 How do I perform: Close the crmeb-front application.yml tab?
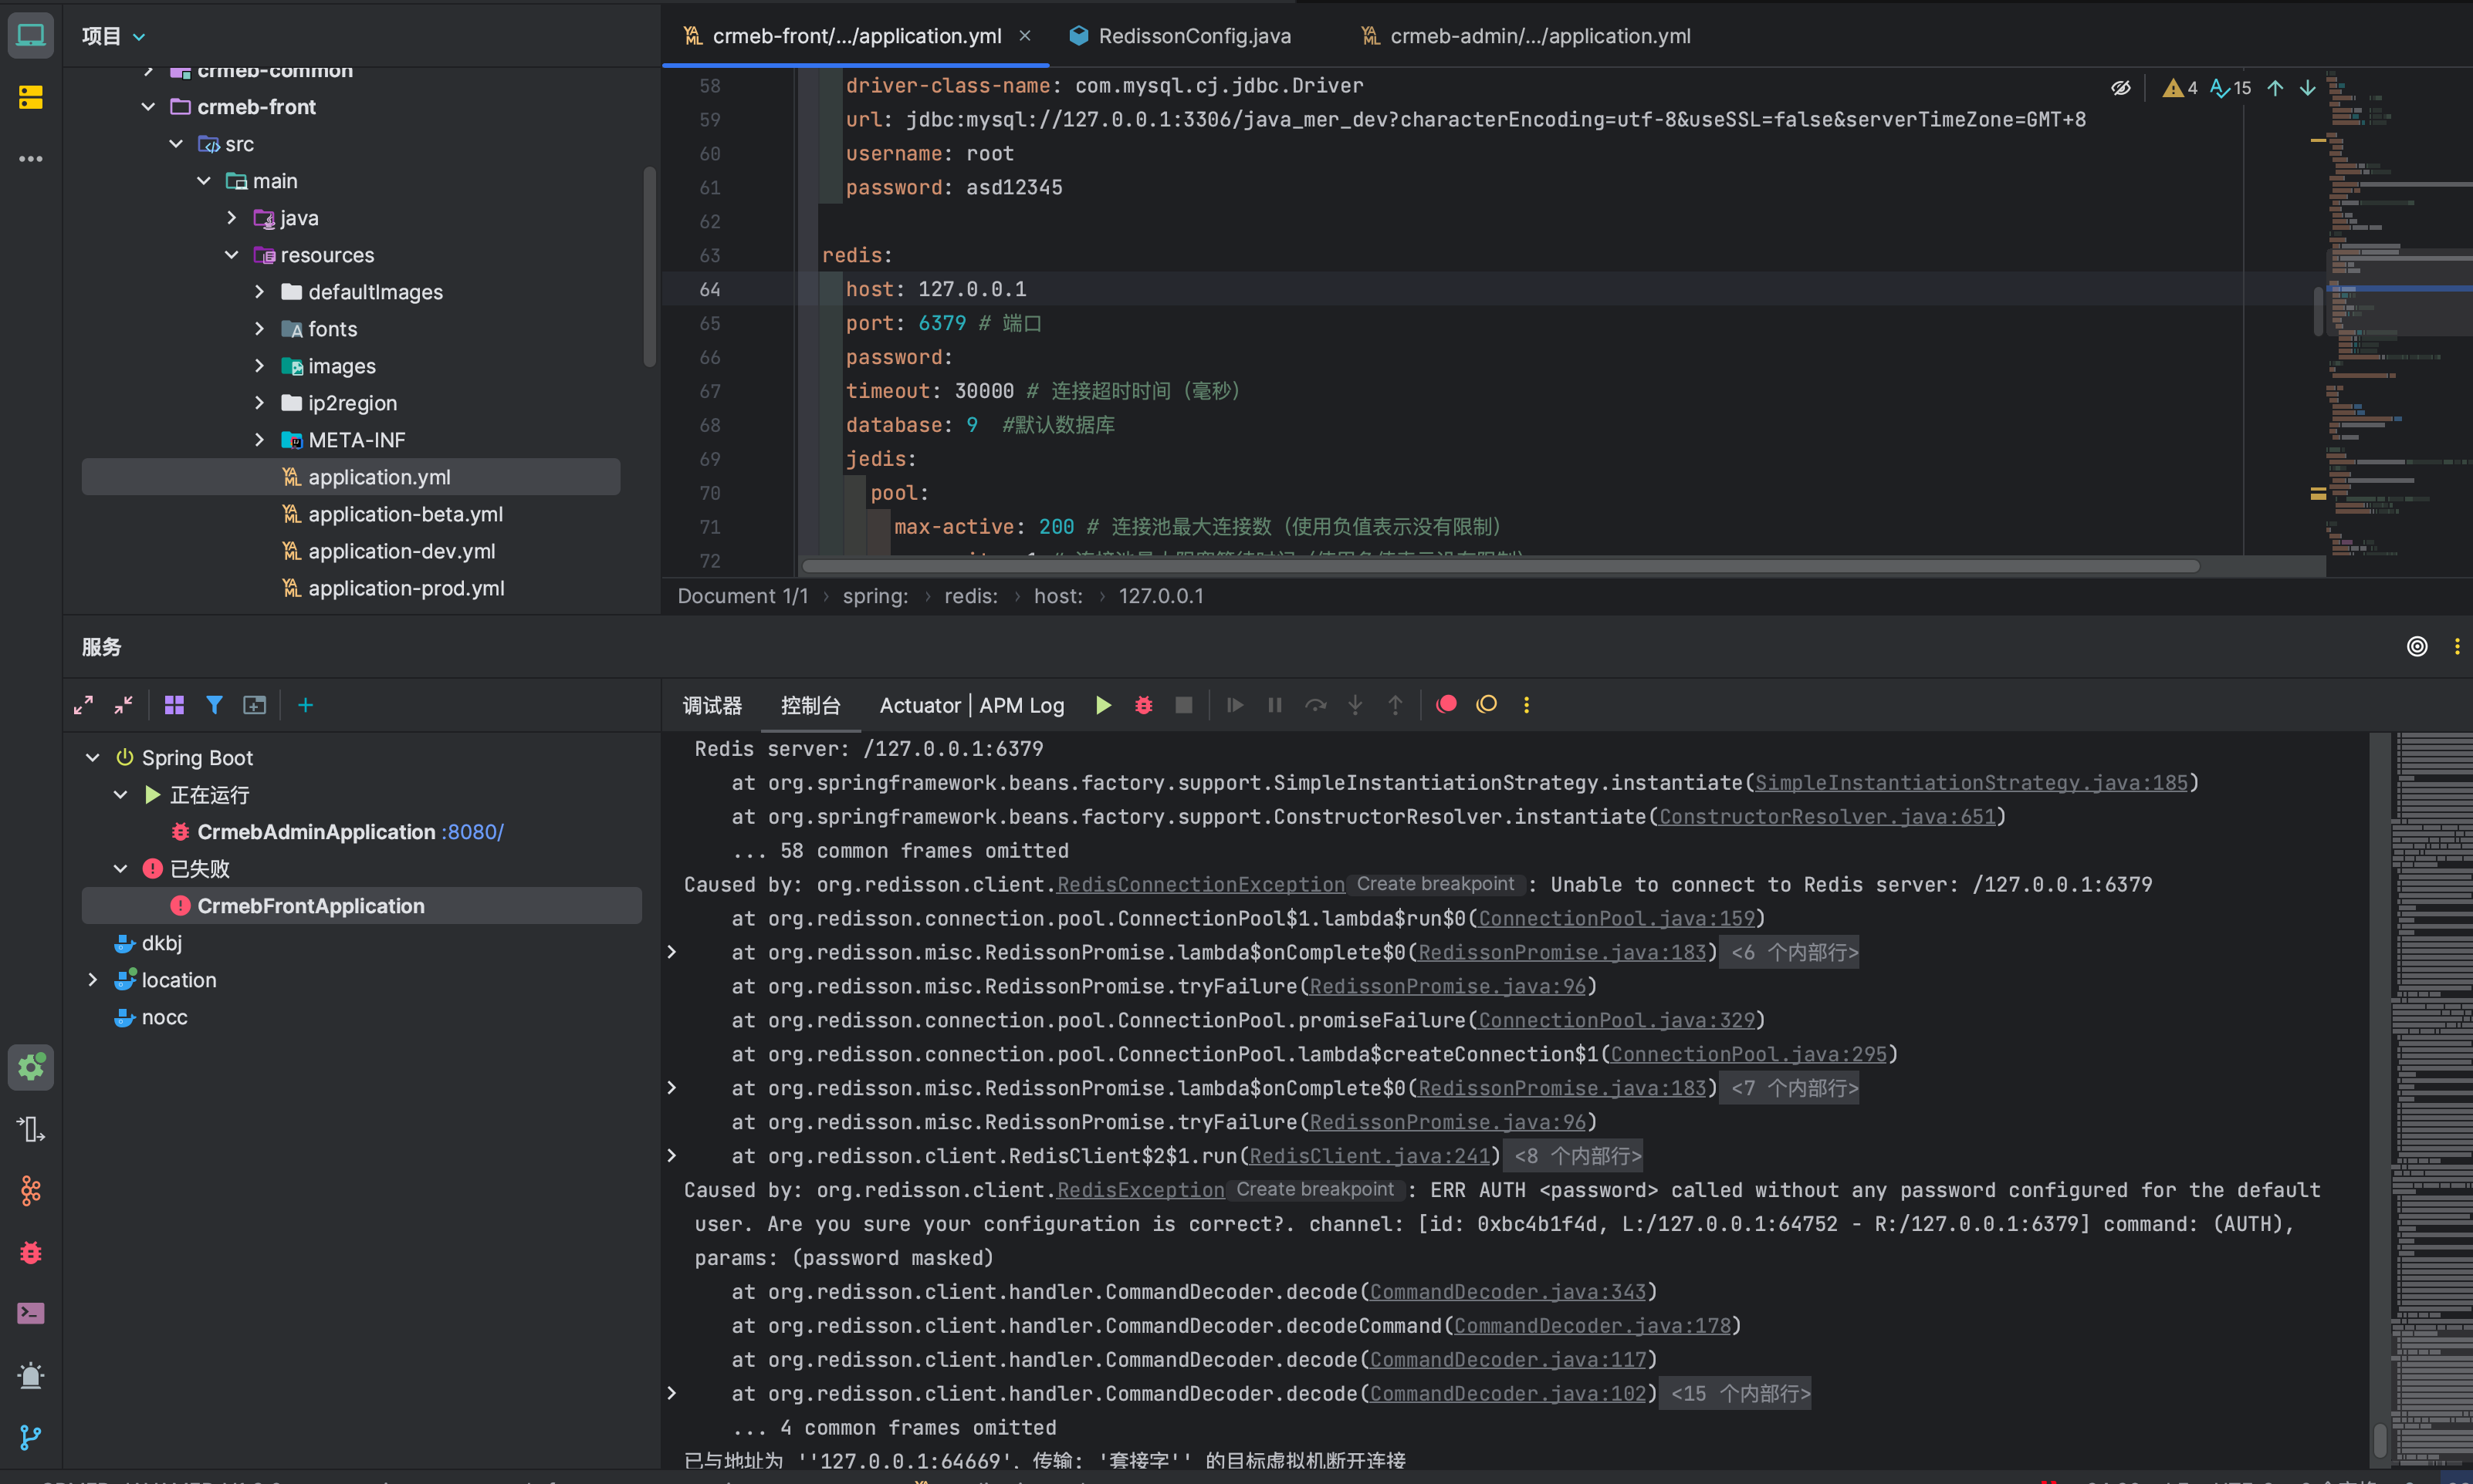coord(1024,35)
